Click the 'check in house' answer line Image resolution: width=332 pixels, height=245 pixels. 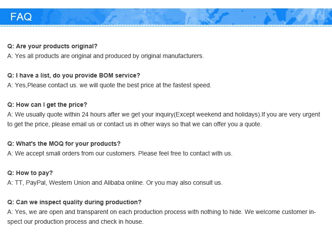click(75, 222)
